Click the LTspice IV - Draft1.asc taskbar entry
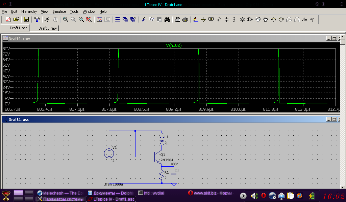This screenshot has height=202, width=346. (x=111, y=199)
